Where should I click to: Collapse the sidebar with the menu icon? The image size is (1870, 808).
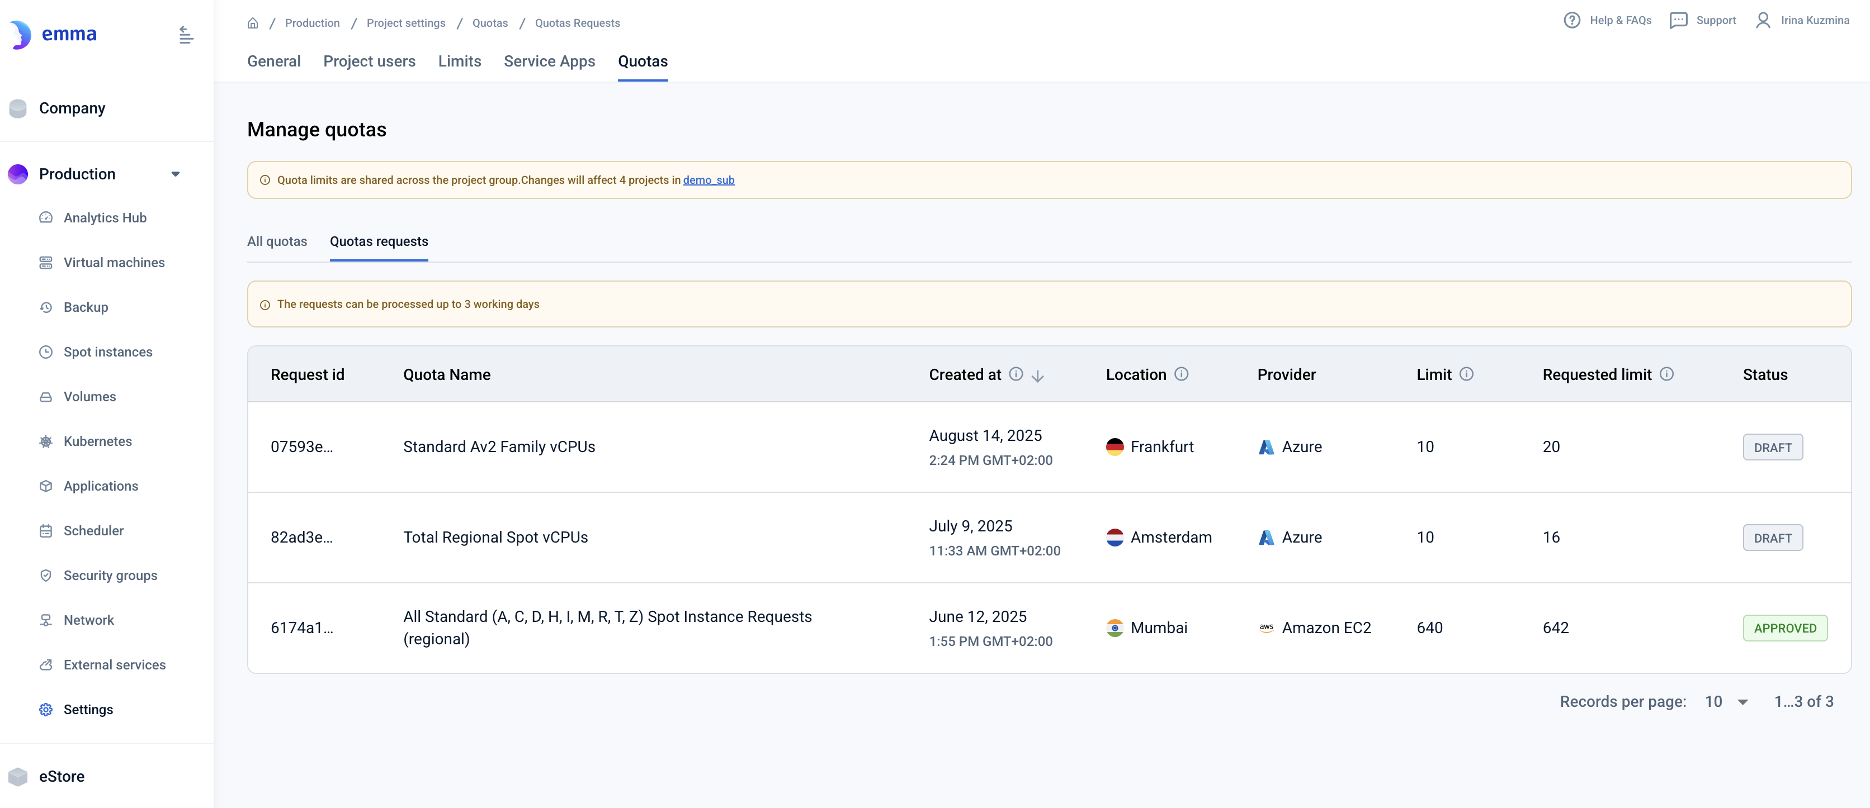coord(186,34)
